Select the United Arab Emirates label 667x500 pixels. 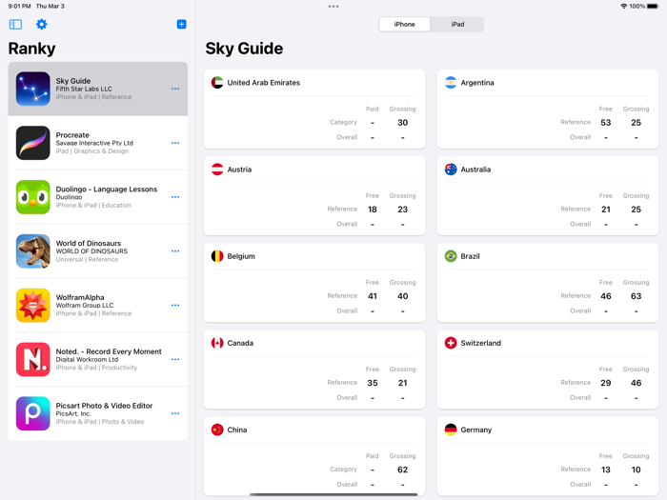(x=263, y=83)
